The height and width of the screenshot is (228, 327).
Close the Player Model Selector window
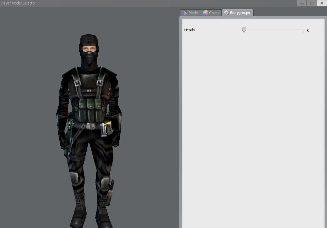pos(322,3)
